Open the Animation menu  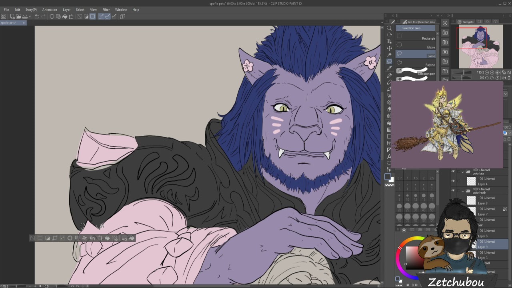tap(50, 10)
